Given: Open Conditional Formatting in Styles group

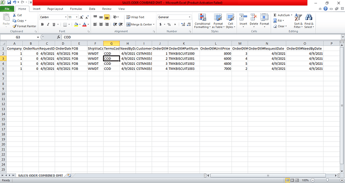Looking at the screenshot, I should [x=202, y=21].
